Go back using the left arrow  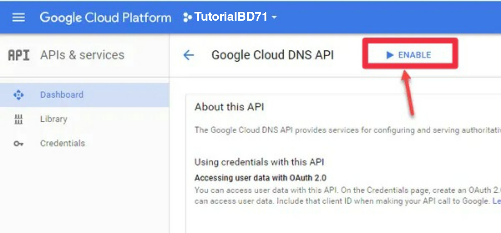(189, 55)
